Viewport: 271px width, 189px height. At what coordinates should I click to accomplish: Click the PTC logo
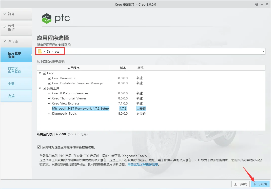pos(56,18)
